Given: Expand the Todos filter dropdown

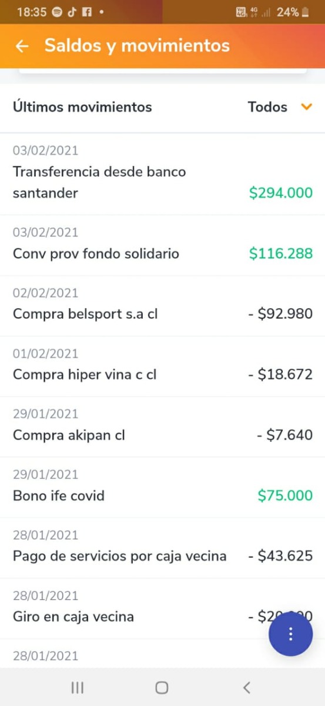Looking at the screenshot, I should click(280, 107).
